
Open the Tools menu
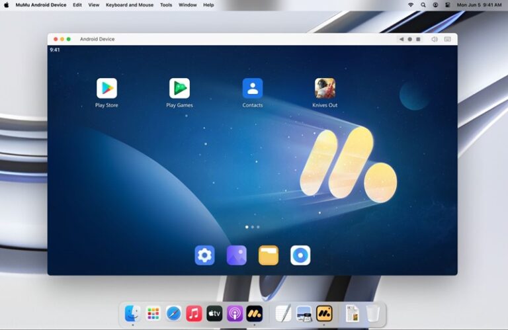(166, 5)
